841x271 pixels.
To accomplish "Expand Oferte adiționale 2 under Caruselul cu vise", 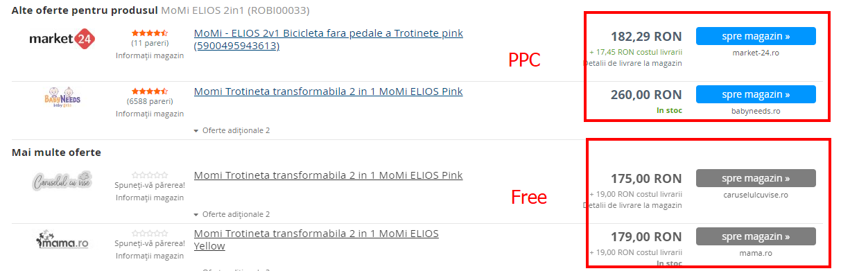I will click(232, 214).
